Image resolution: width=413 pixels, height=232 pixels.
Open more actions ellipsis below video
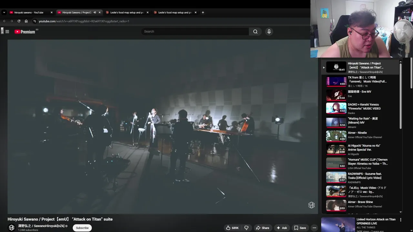(x=314, y=228)
